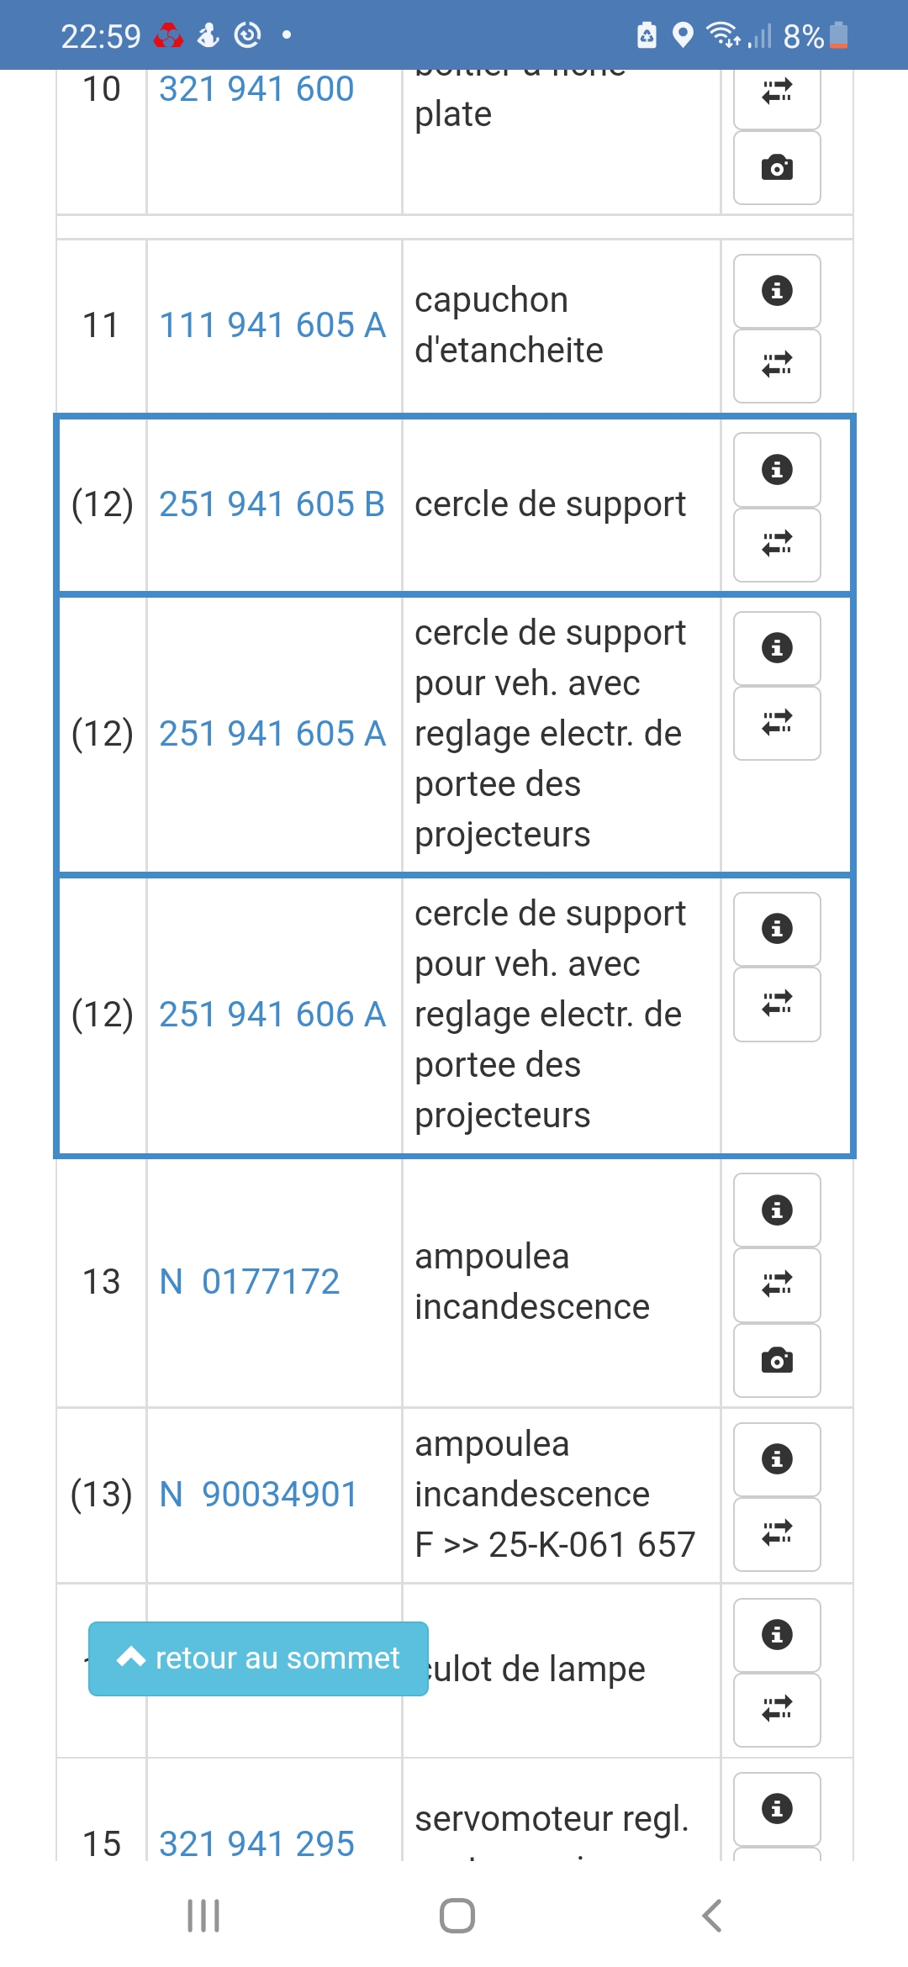Open part number link 251 941 605 B
Screen dimensions: 908x1967
272,504
